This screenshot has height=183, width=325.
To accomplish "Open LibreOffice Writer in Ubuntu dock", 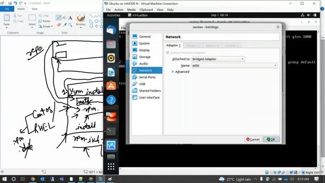I will point(111,72).
